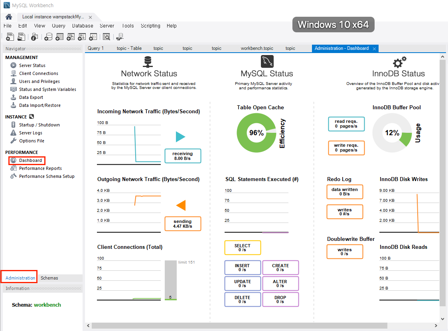Create a new stored procedure toolbar icon
This screenshot has width=448, height=331.
[x=82, y=37]
